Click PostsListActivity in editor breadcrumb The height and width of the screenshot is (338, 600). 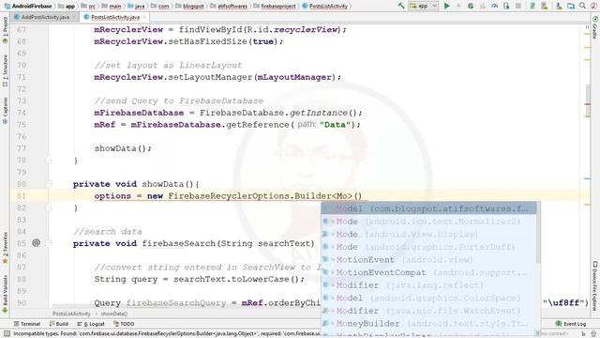click(x=71, y=314)
